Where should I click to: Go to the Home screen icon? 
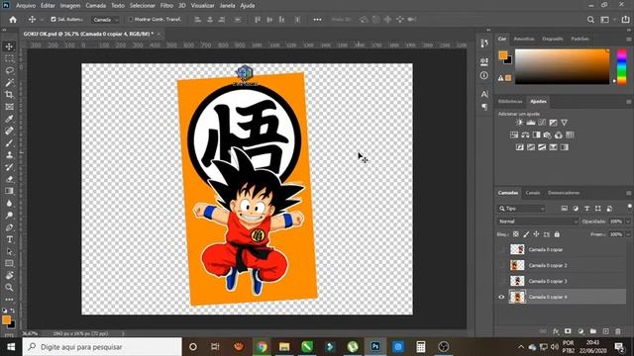[x=13, y=20]
